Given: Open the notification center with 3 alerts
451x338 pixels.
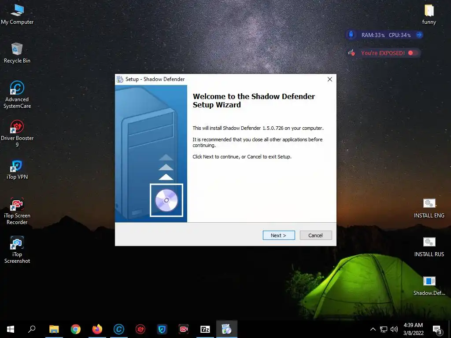Looking at the screenshot, I should [x=437, y=330].
